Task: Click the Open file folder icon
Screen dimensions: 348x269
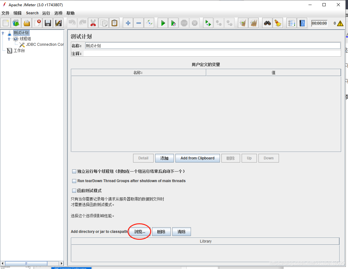Action: point(27,23)
